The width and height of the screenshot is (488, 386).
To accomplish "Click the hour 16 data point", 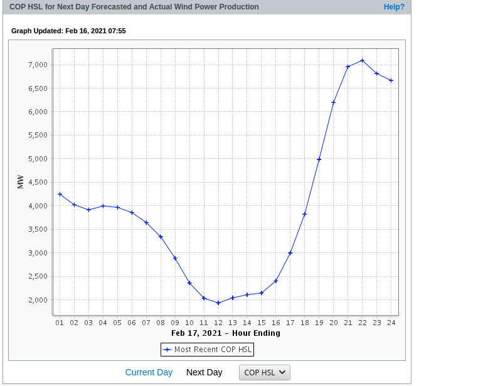I will 276,281.
